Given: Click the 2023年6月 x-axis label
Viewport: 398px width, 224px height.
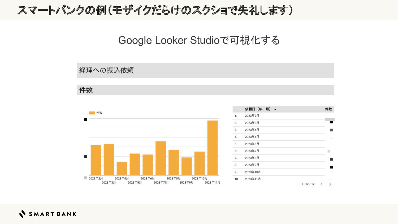Looking at the screenshot, I should (148, 179).
